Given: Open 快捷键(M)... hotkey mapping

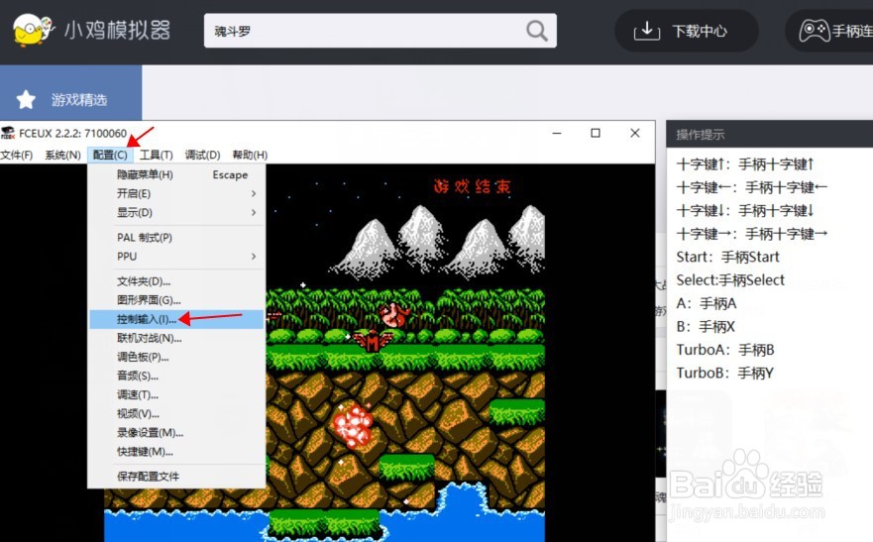Looking at the screenshot, I should click(176, 452).
